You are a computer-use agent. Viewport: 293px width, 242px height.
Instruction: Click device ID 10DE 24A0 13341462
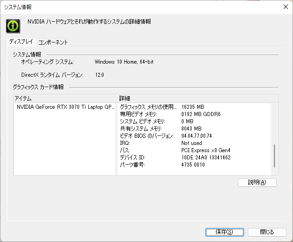[x=206, y=158]
